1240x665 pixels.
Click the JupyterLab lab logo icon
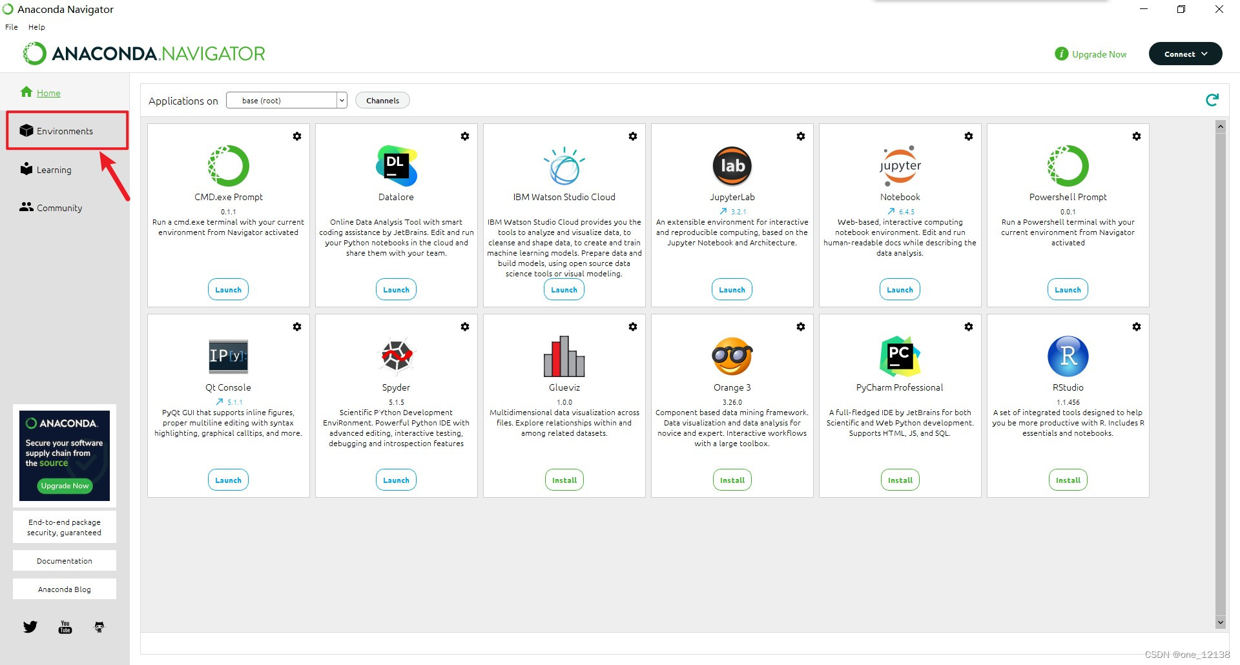[x=732, y=166]
